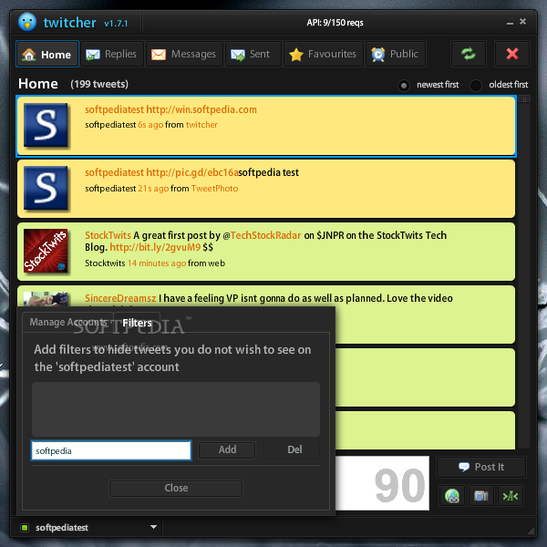Click the API: 9/150 reqs label

335,23
